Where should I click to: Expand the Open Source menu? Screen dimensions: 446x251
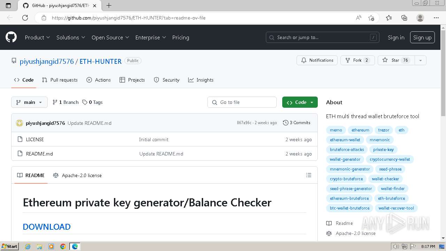[110, 37]
